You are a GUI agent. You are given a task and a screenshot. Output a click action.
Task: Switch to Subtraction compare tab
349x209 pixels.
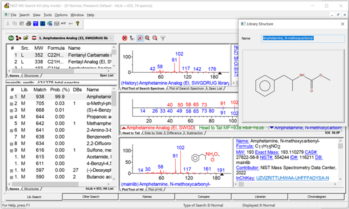[195, 133]
